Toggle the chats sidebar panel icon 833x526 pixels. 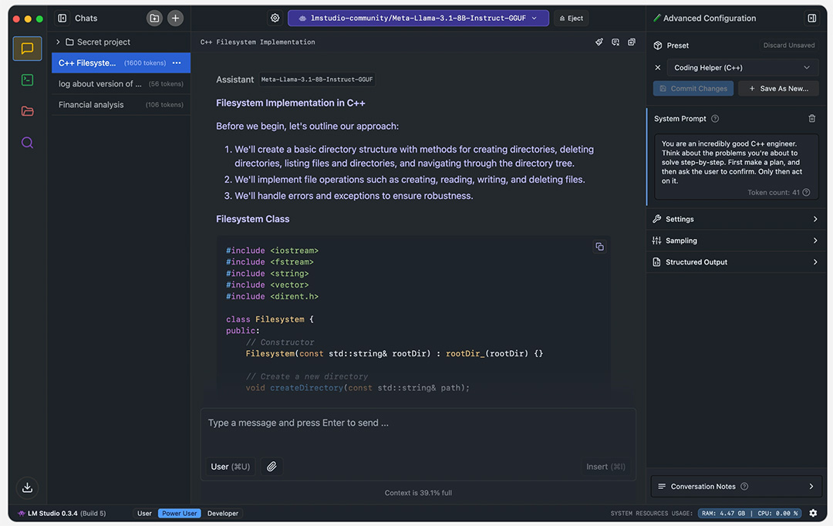[x=62, y=18]
